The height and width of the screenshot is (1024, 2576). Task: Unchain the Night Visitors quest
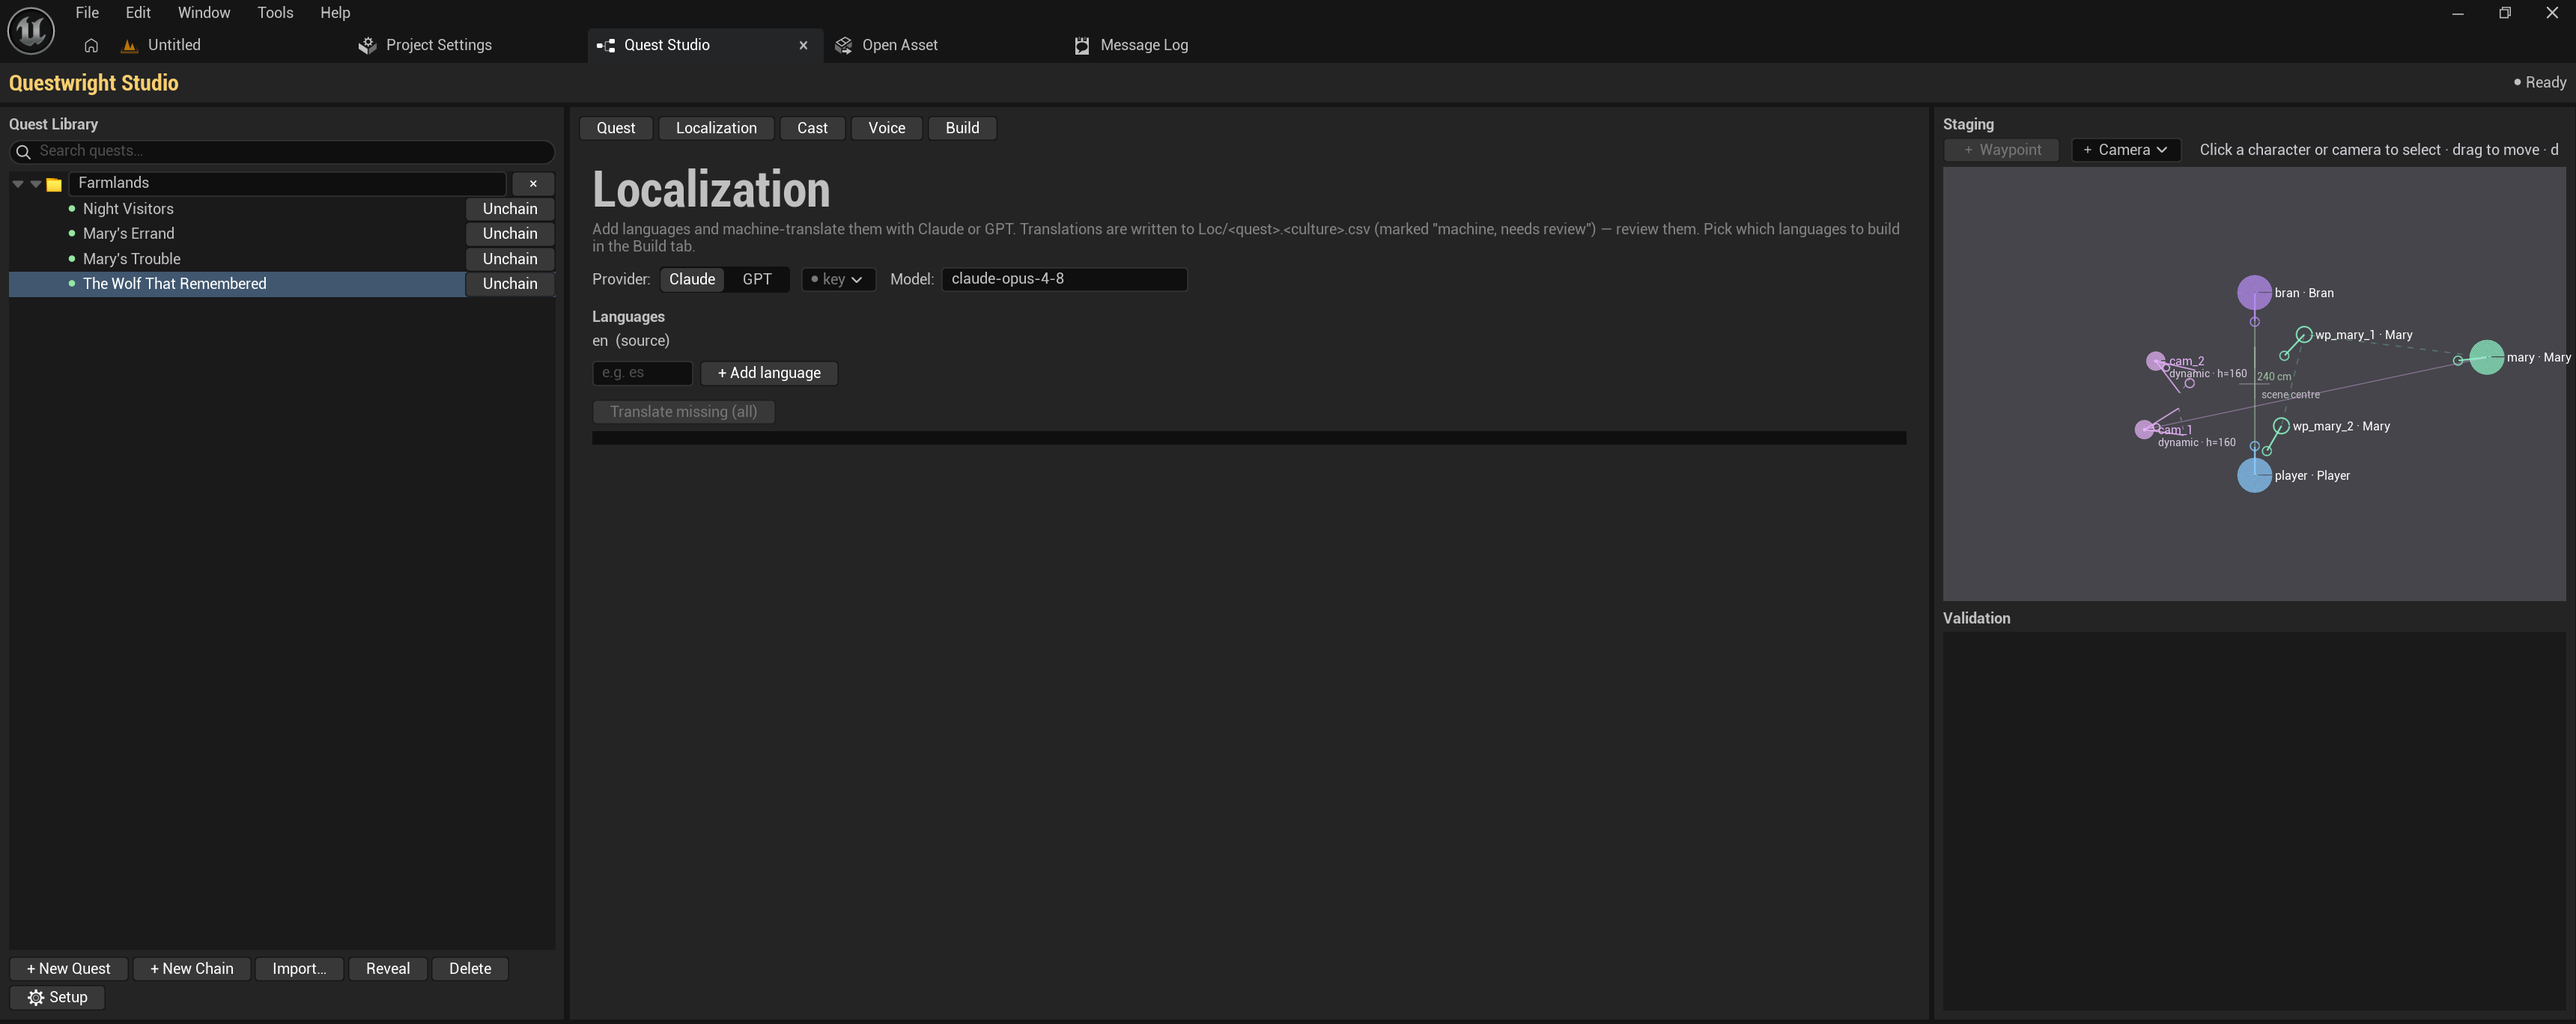[510, 209]
